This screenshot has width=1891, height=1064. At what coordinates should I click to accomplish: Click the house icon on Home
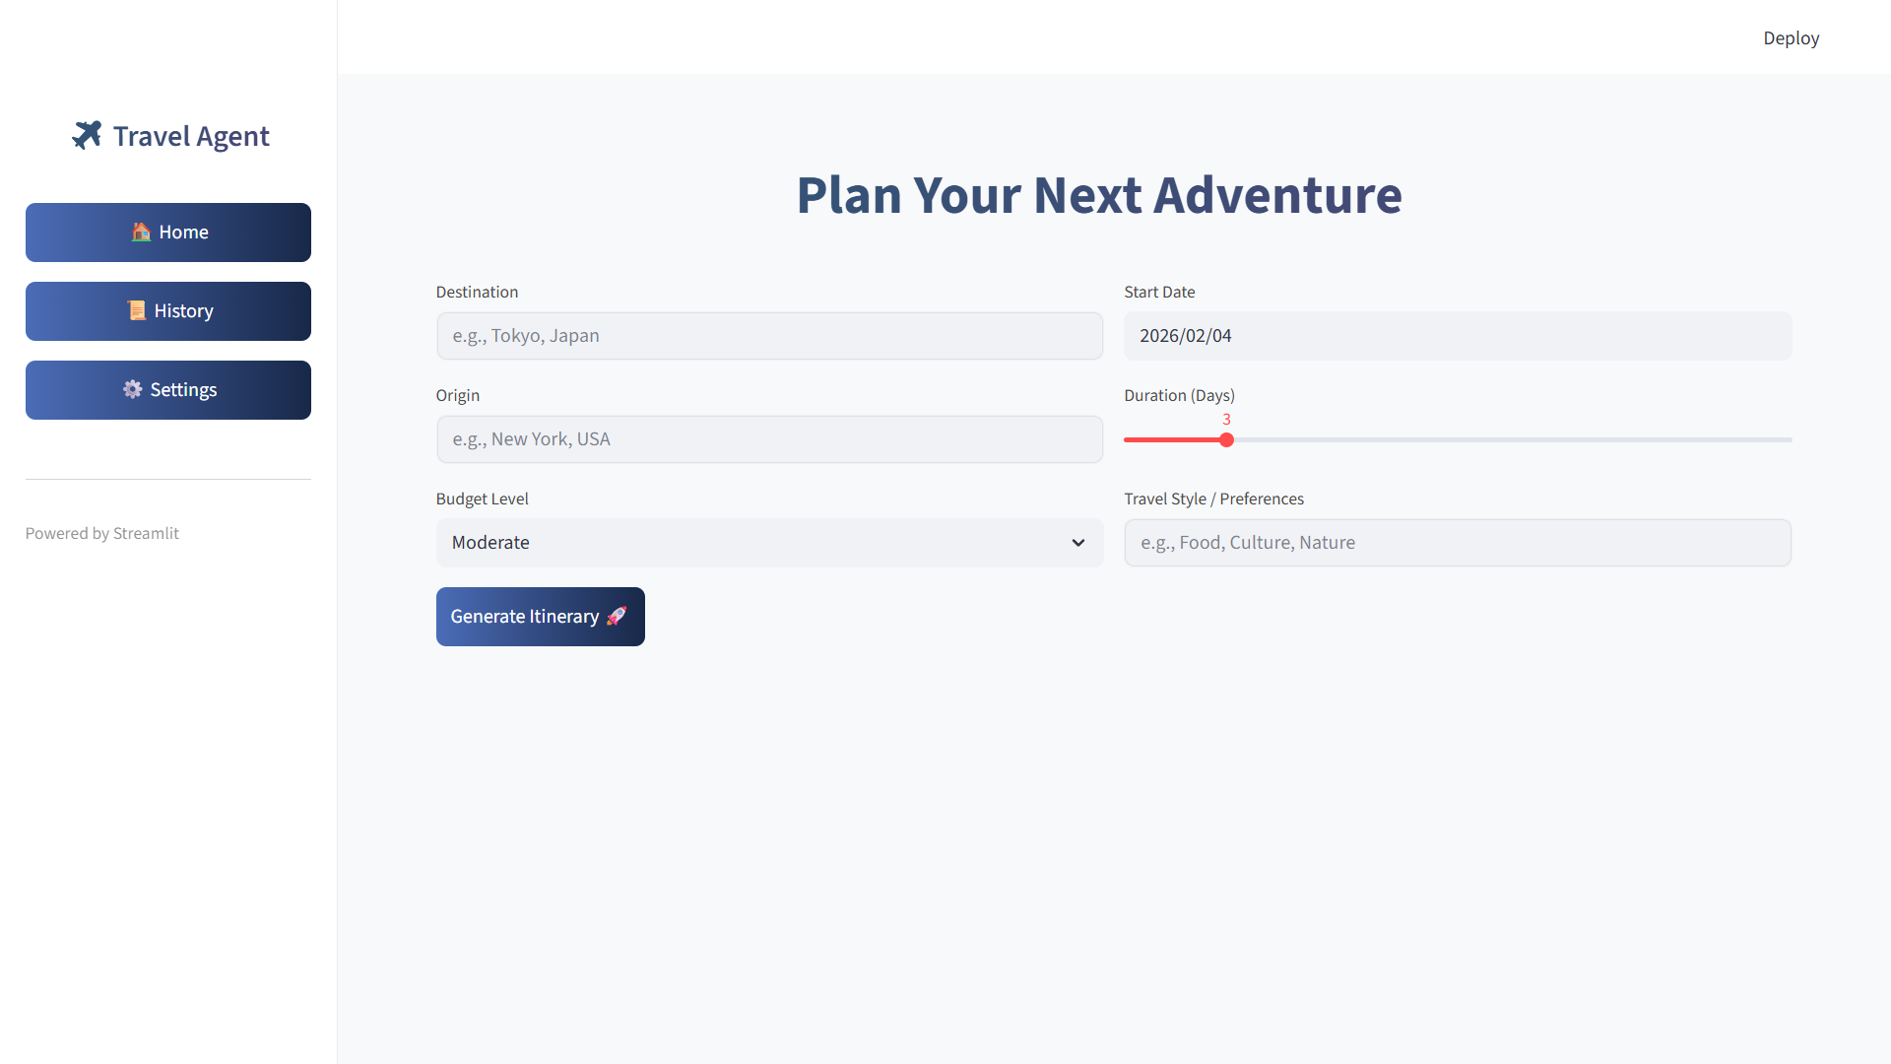point(141,232)
